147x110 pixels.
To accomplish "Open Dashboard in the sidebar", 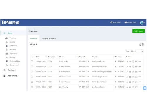I will [14, 65].
